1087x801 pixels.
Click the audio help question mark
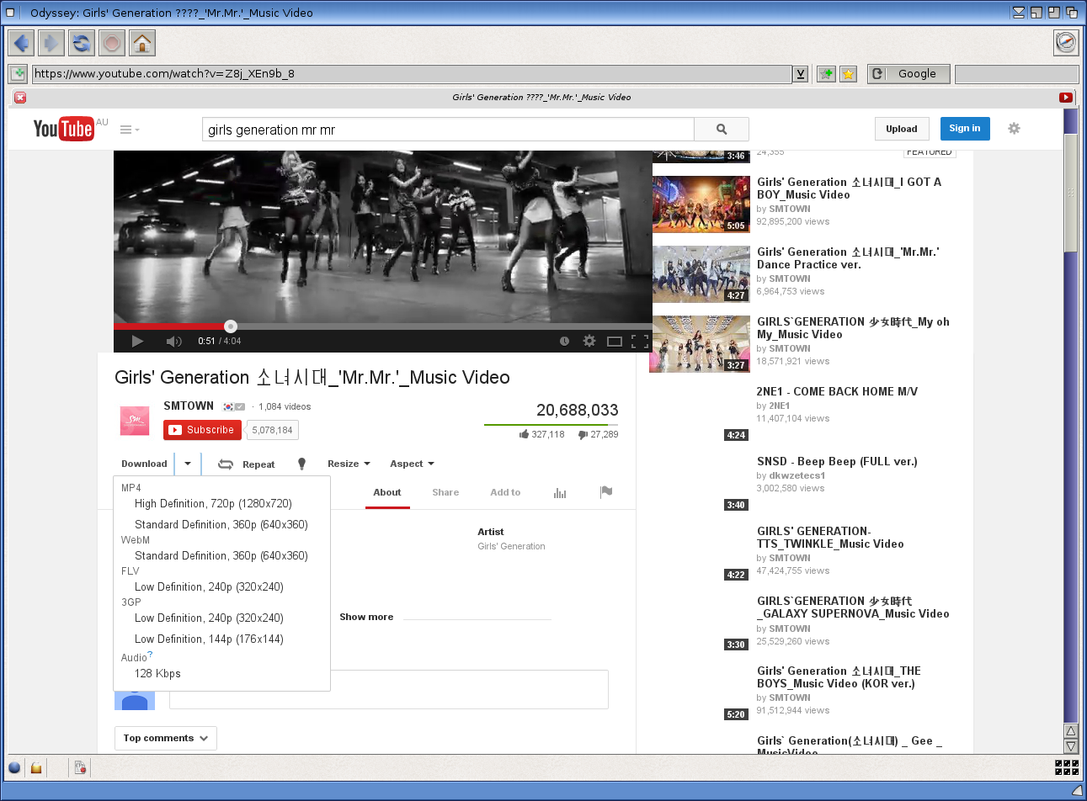pos(150,655)
